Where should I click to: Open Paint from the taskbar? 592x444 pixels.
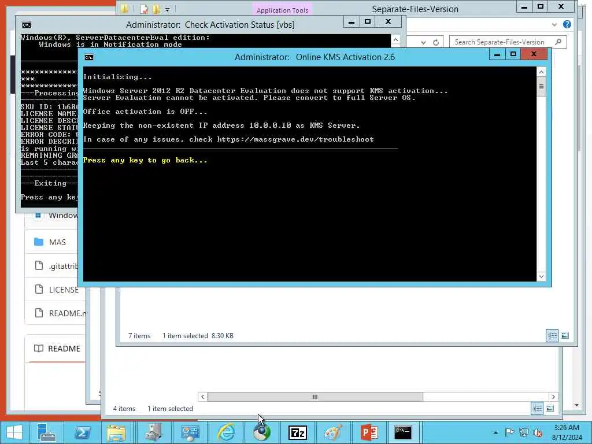point(334,432)
